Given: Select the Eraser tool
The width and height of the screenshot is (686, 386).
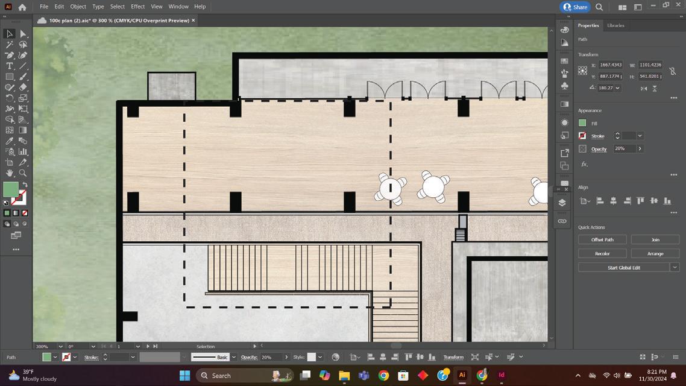Looking at the screenshot, I should (x=23, y=87).
